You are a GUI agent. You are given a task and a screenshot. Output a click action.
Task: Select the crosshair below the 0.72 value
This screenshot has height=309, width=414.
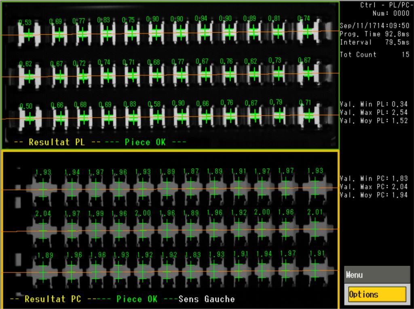click(x=83, y=76)
